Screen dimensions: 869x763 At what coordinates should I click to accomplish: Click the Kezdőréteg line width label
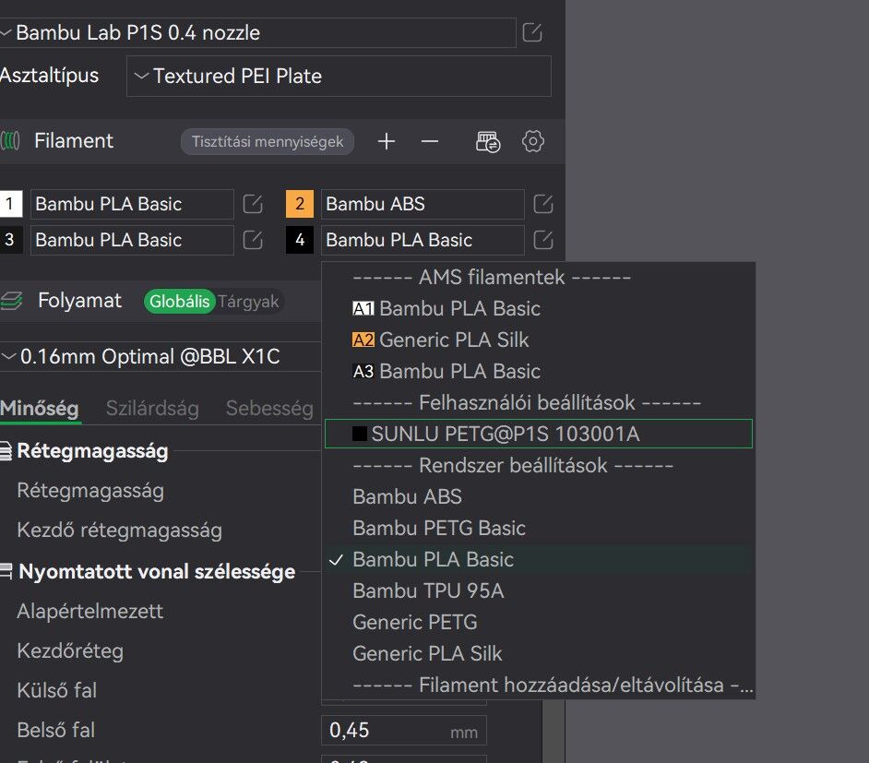coord(70,651)
